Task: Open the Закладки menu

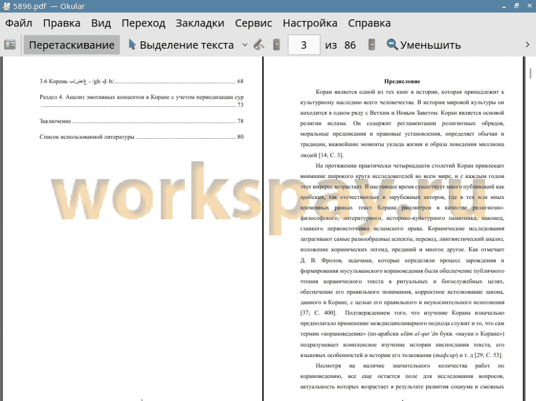Action: click(200, 23)
